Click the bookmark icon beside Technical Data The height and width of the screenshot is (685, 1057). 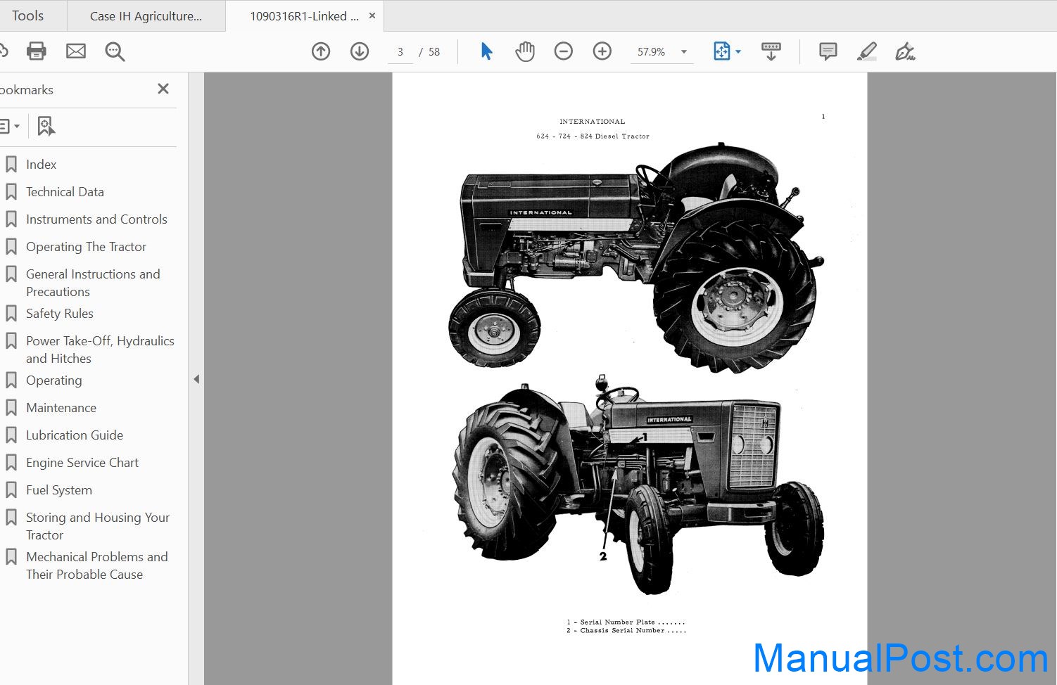click(x=11, y=192)
